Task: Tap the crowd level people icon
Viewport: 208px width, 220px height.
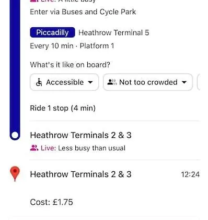Action: (x=112, y=82)
